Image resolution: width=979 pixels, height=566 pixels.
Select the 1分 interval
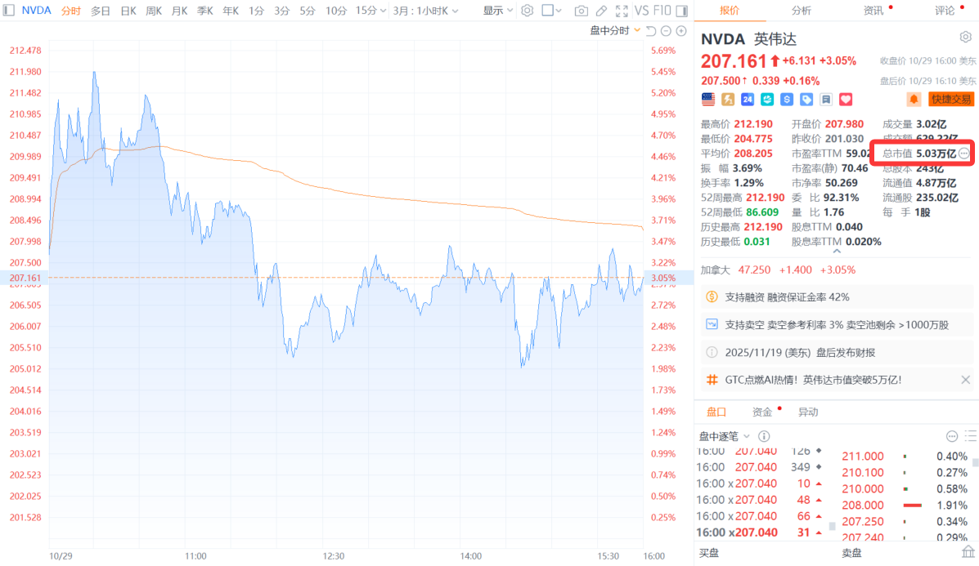[256, 11]
